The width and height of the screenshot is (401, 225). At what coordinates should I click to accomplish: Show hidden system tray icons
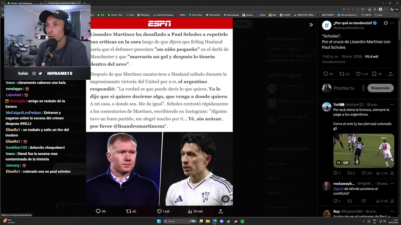point(364,221)
